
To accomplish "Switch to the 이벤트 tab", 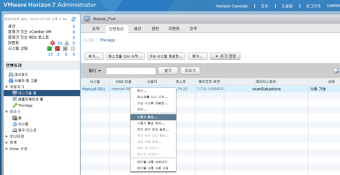I will tap(174, 28).
